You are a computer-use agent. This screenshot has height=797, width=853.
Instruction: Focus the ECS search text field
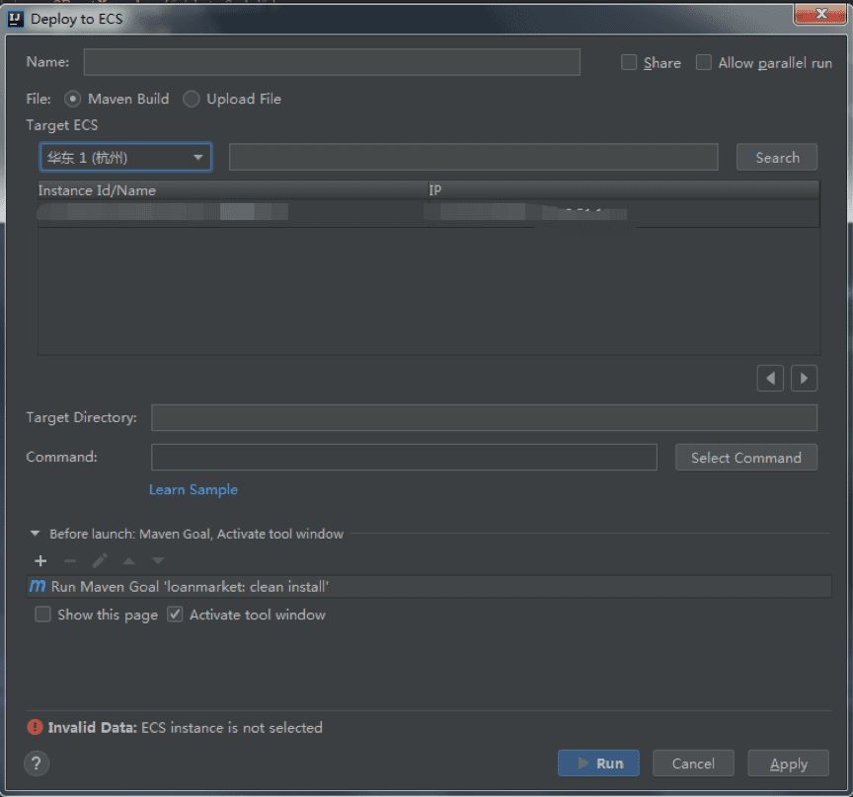[x=473, y=157]
